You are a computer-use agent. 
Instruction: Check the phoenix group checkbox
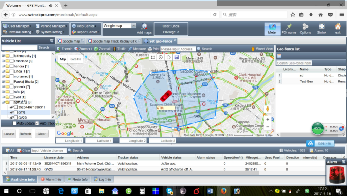(x=12, y=87)
